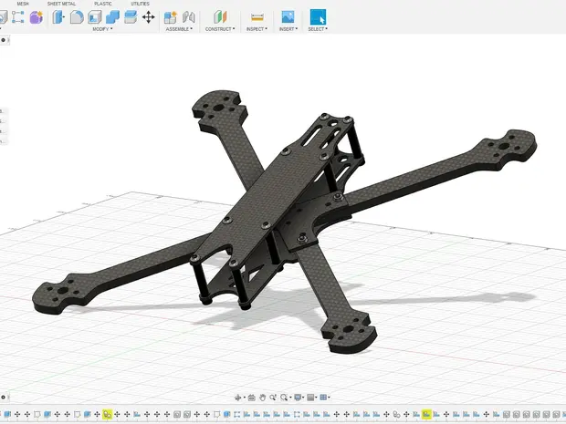
Task: Open the Measure tool
Action: point(257,17)
